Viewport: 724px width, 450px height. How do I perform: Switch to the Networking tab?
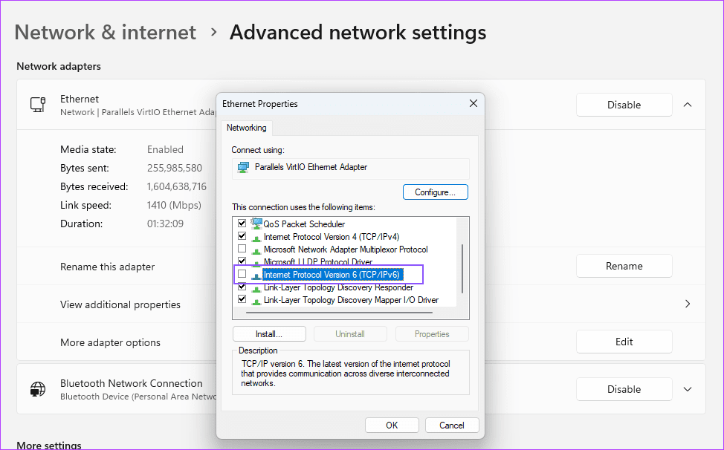click(246, 128)
